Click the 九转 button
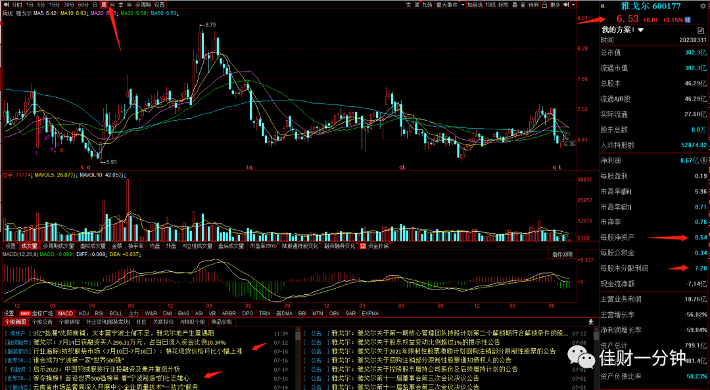This screenshot has width=710, height=390. 427,5
